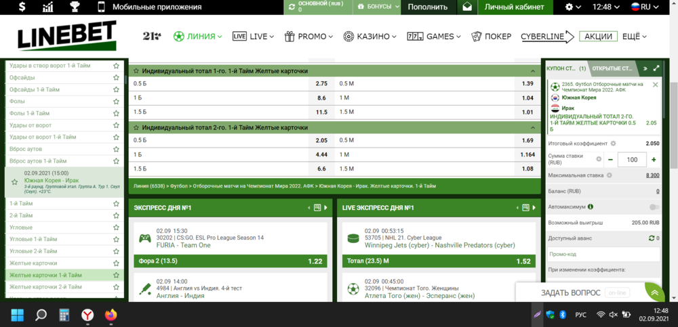Star the Южная Корея - Ирак match
The width and height of the screenshot is (678, 327).
coord(14,182)
